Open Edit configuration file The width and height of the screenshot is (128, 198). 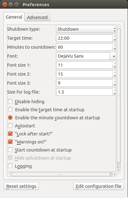pos(99,186)
